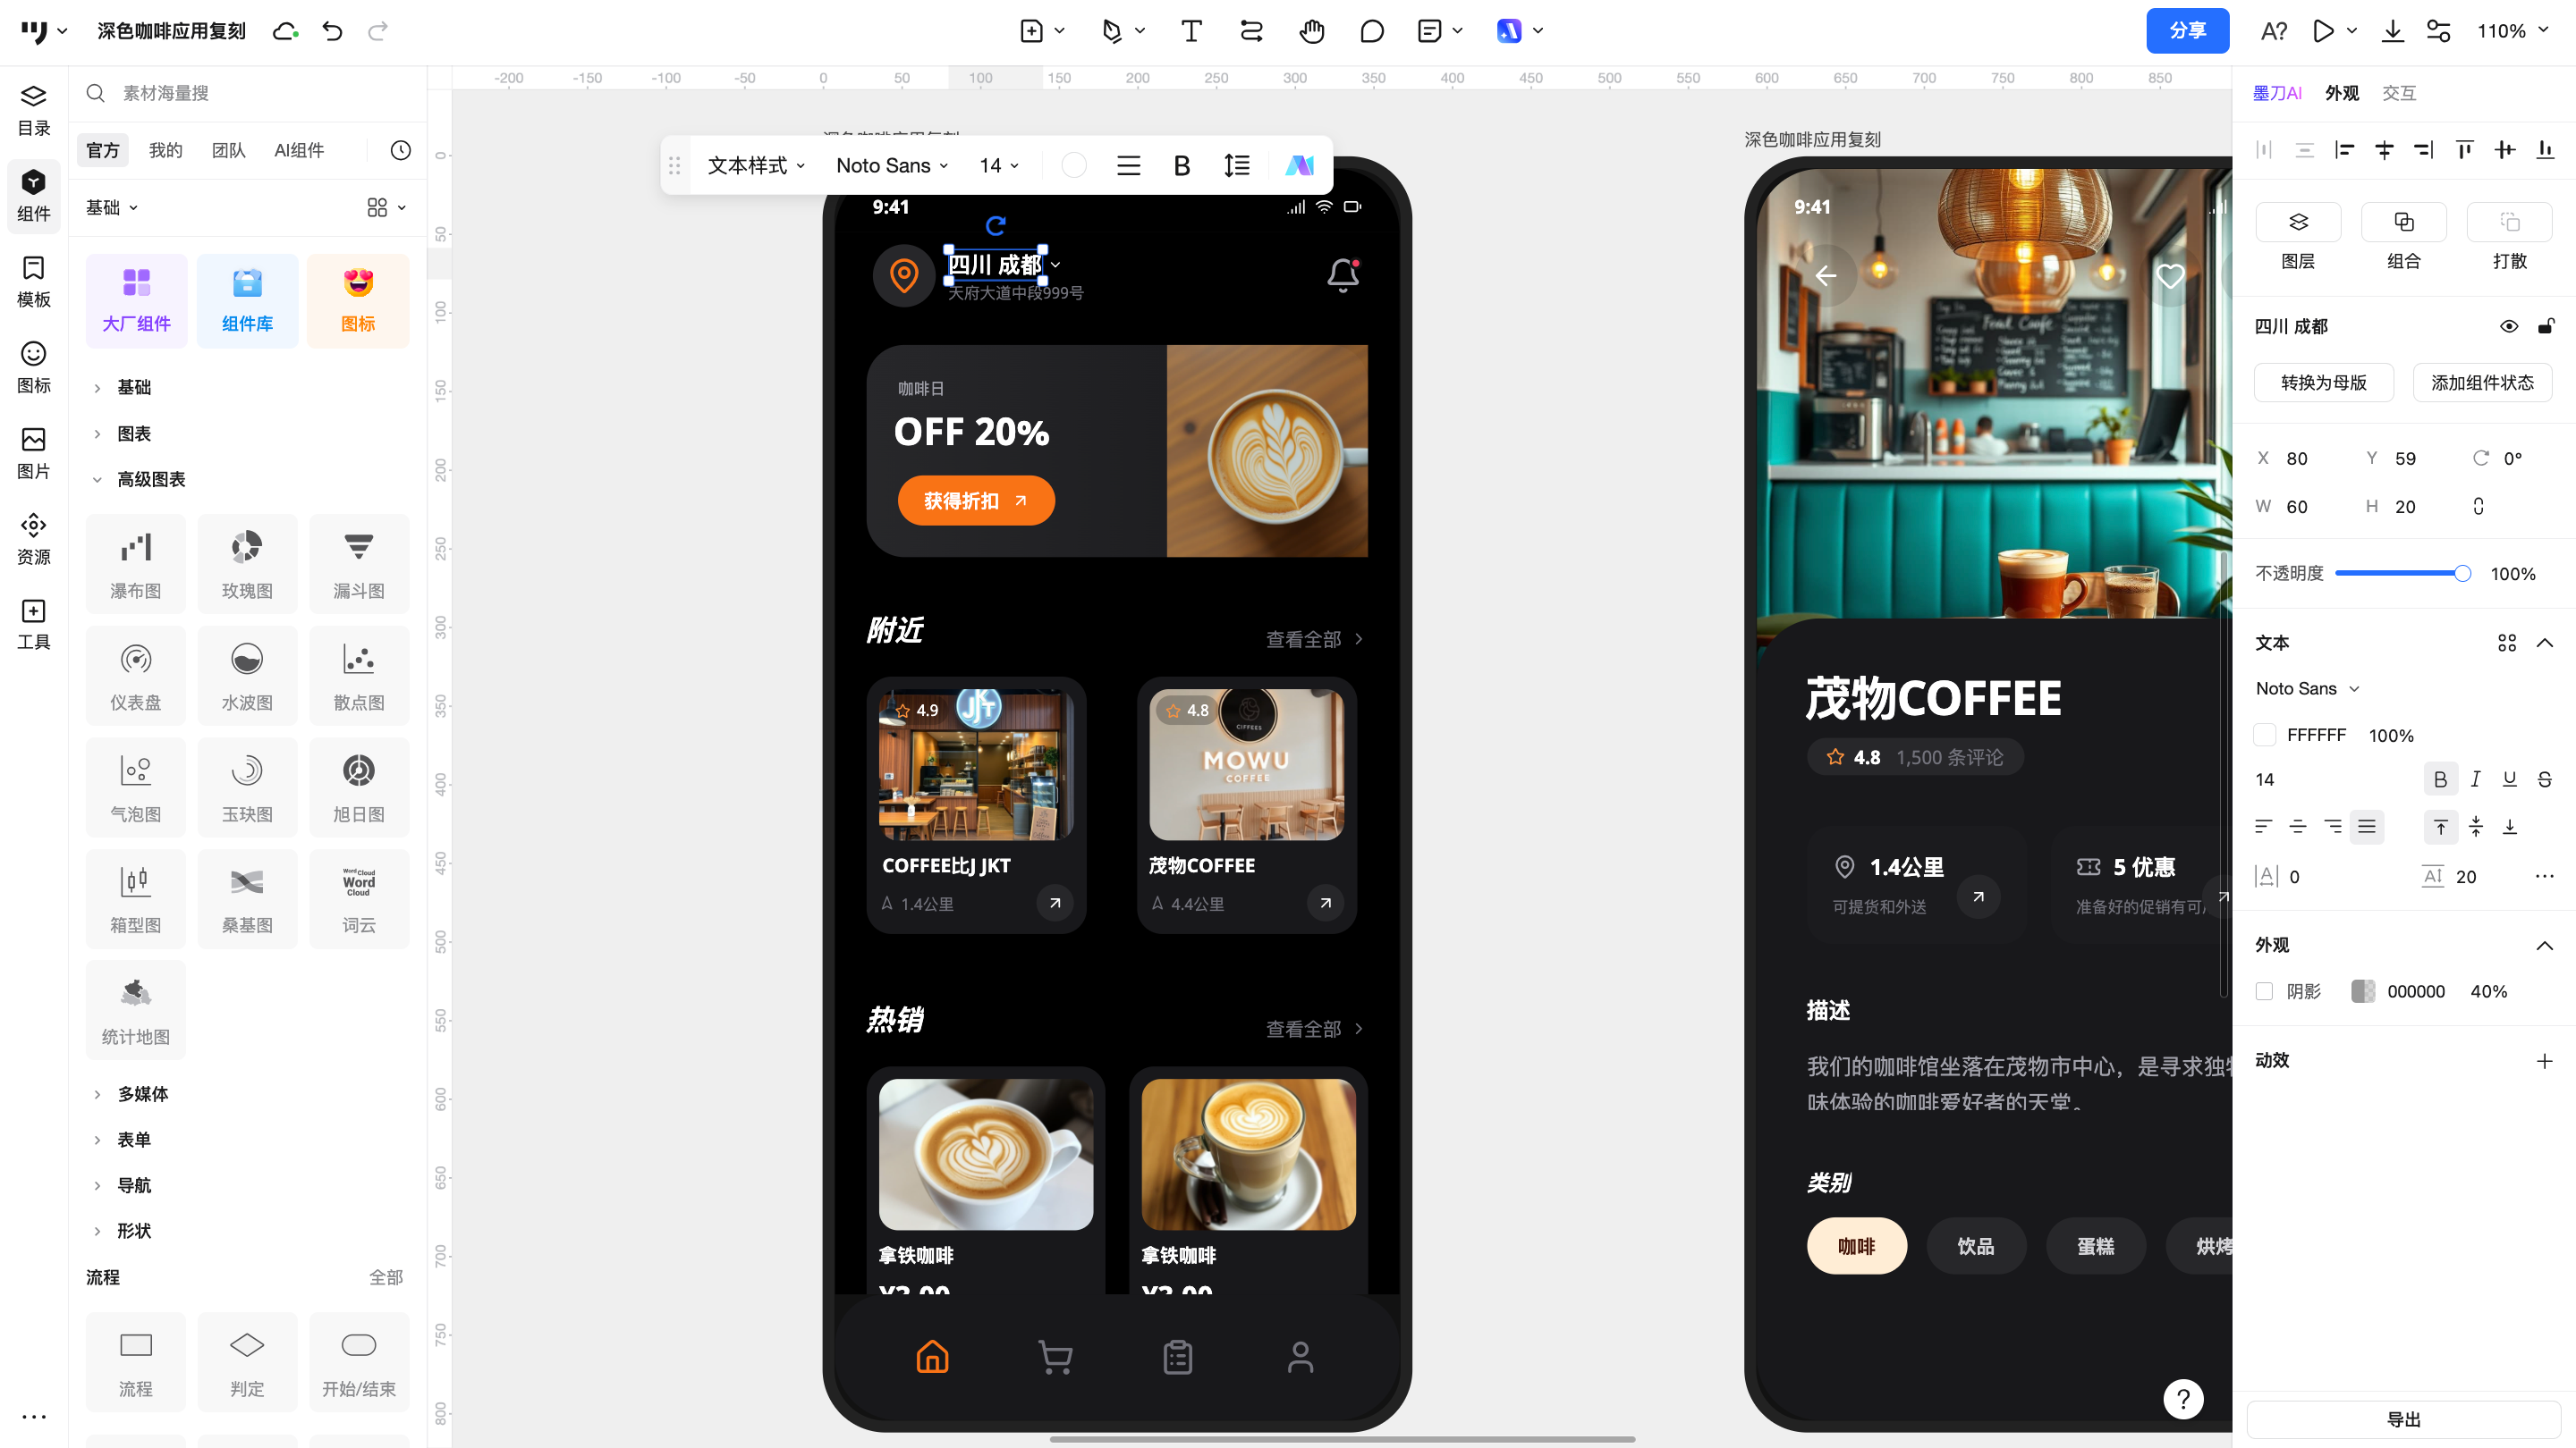Click the comment bubble tool
Viewport: 2576px width, 1448px height.
pyautogui.click(x=1371, y=31)
